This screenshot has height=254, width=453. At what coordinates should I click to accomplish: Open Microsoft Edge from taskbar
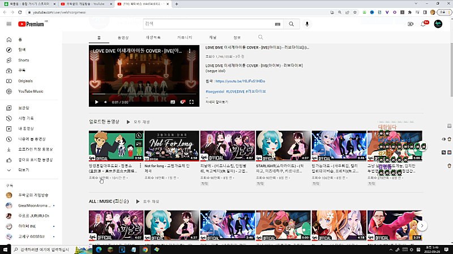click(x=99, y=249)
